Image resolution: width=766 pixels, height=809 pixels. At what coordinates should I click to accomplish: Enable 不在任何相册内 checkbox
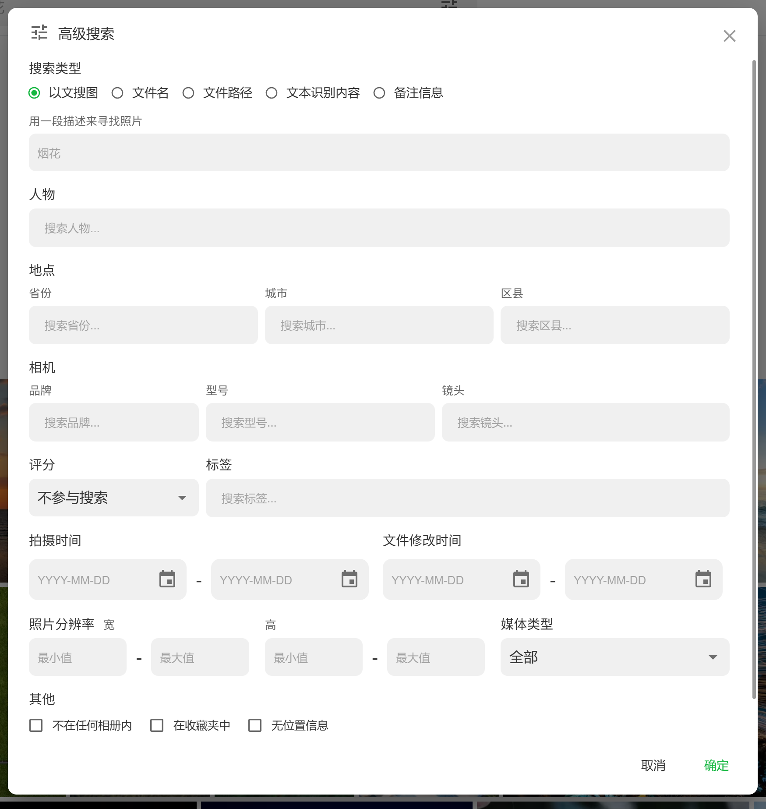[36, 725]
